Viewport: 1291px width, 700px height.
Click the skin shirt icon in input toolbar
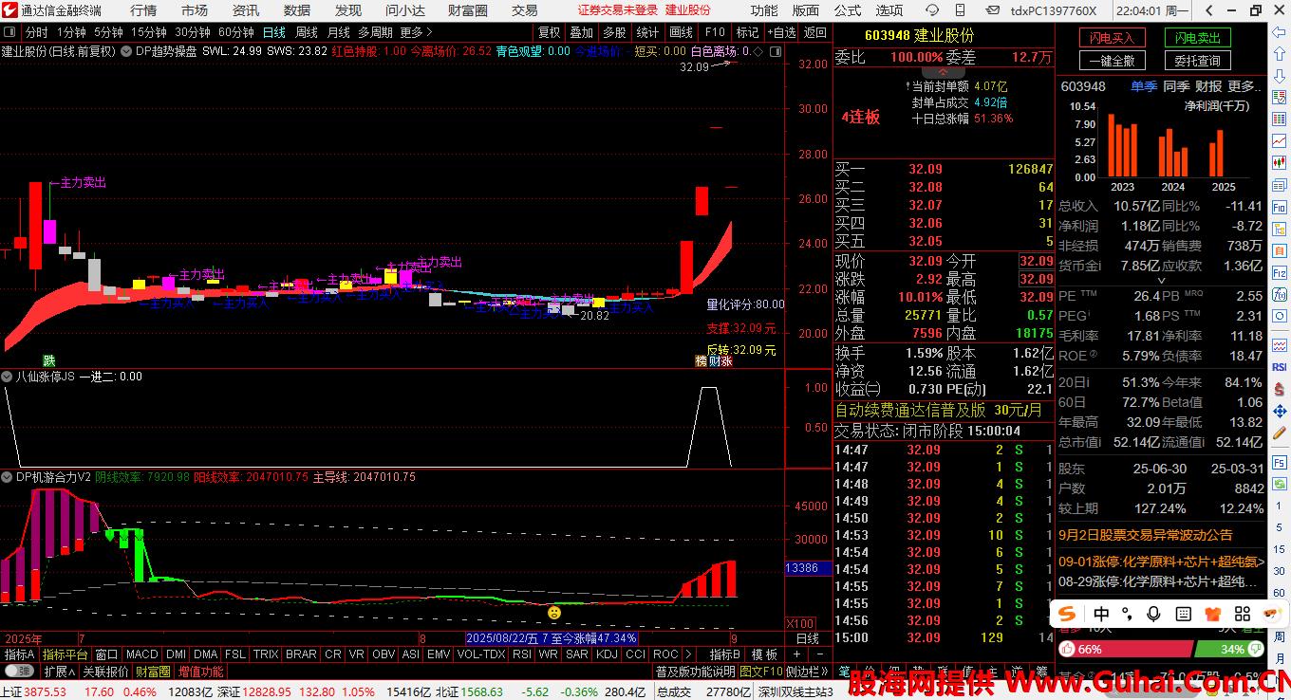tap(1211, 613)
